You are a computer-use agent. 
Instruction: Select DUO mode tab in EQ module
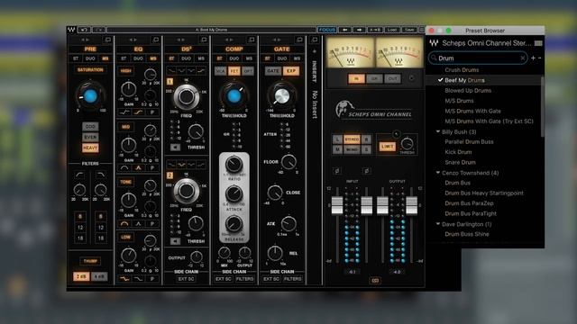tap(138, 58)
